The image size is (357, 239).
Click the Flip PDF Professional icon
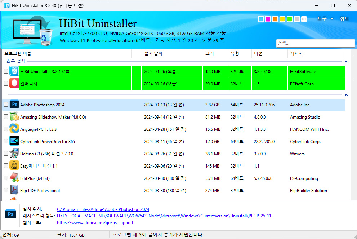[14, 190]
